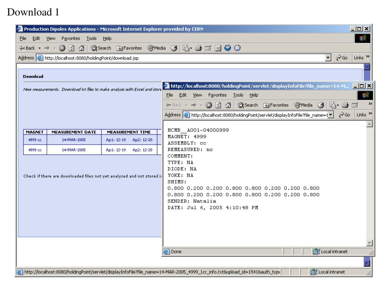Click first row 14-MAR-2005 date link
Image resolution: width=387 pixels, height=290 pixels.
click(x=74, y=140)
